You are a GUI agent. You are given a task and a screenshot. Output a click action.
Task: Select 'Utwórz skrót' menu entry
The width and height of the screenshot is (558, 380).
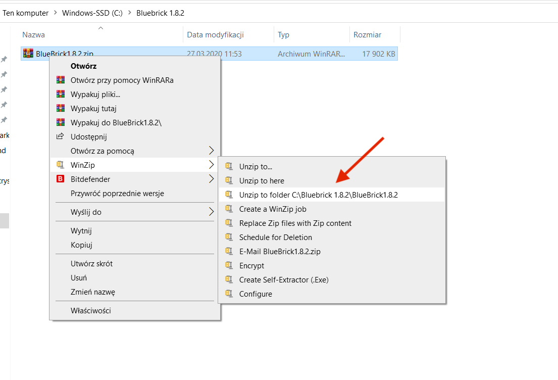point(135,264)
